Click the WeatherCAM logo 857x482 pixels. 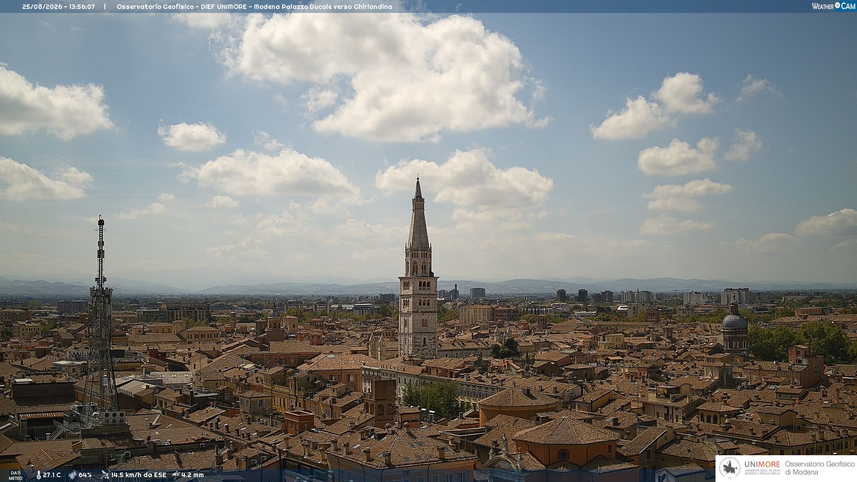[833, 6]
